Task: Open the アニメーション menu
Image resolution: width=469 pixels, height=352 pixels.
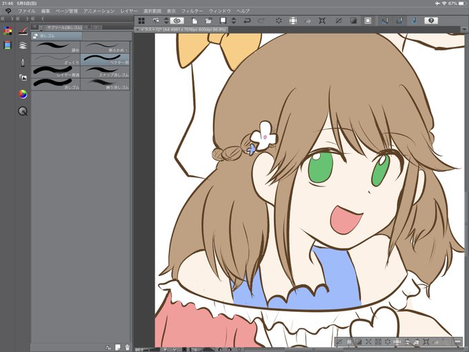Action: pos(99,11)
